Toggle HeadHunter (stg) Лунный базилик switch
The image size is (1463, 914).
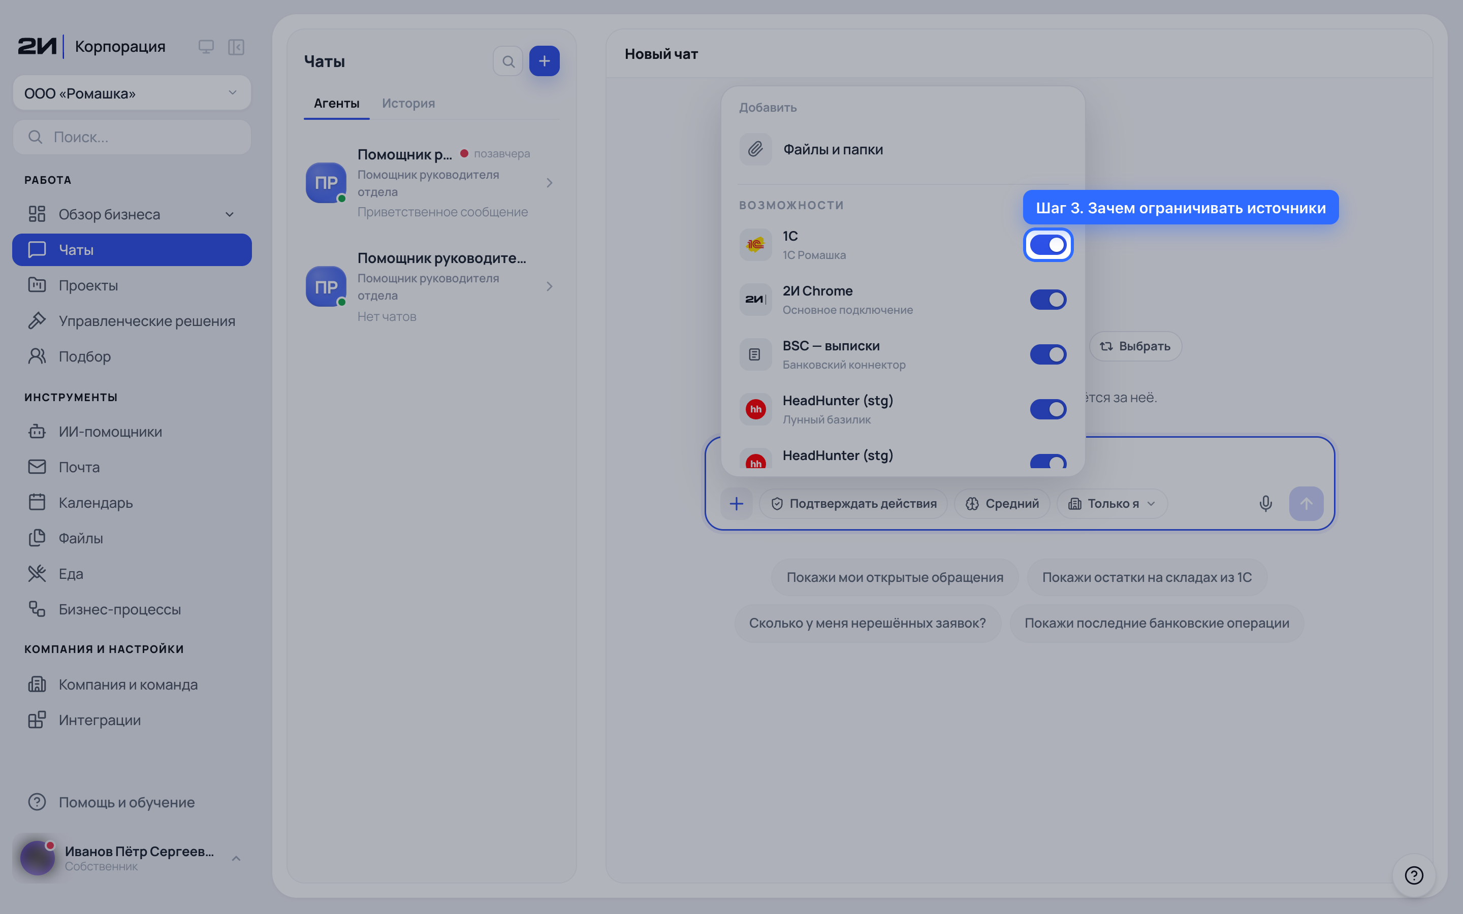pos(1047,409)
